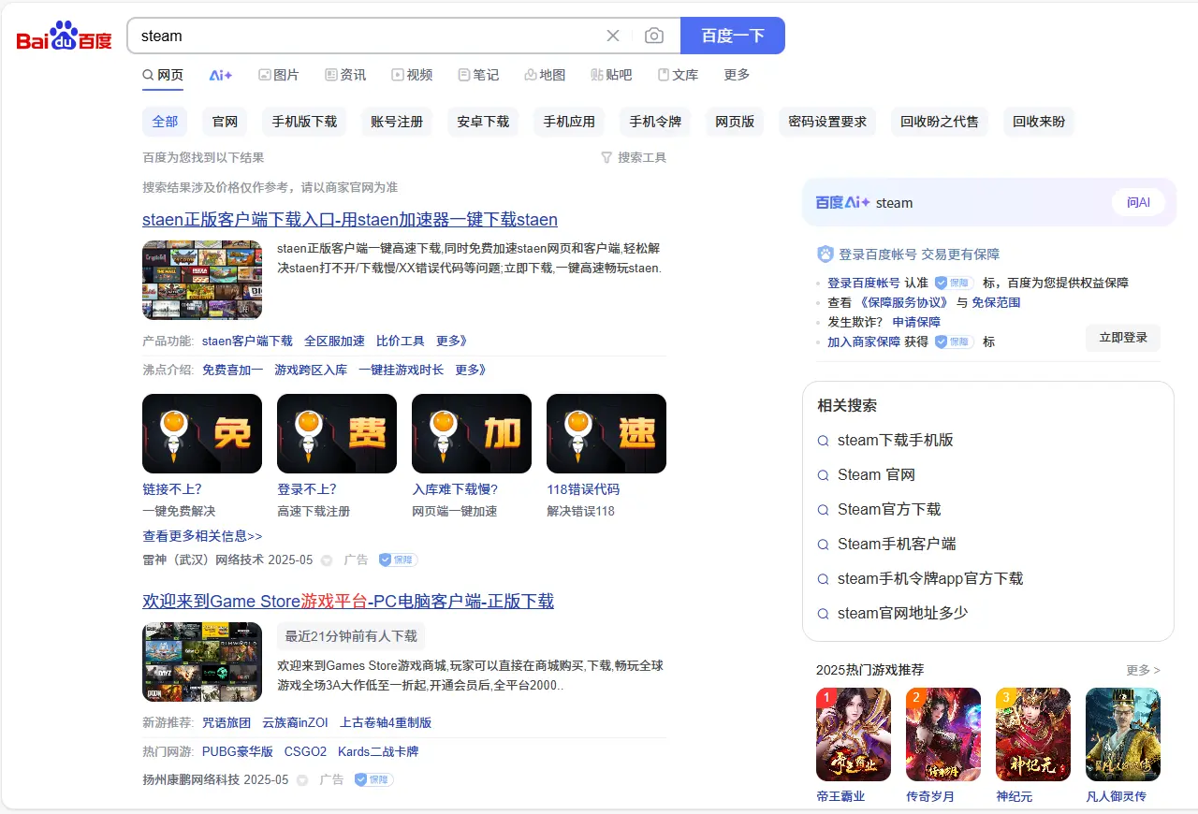
Task: Click the 神纪元 game icon
Action: pos(1033,734)
